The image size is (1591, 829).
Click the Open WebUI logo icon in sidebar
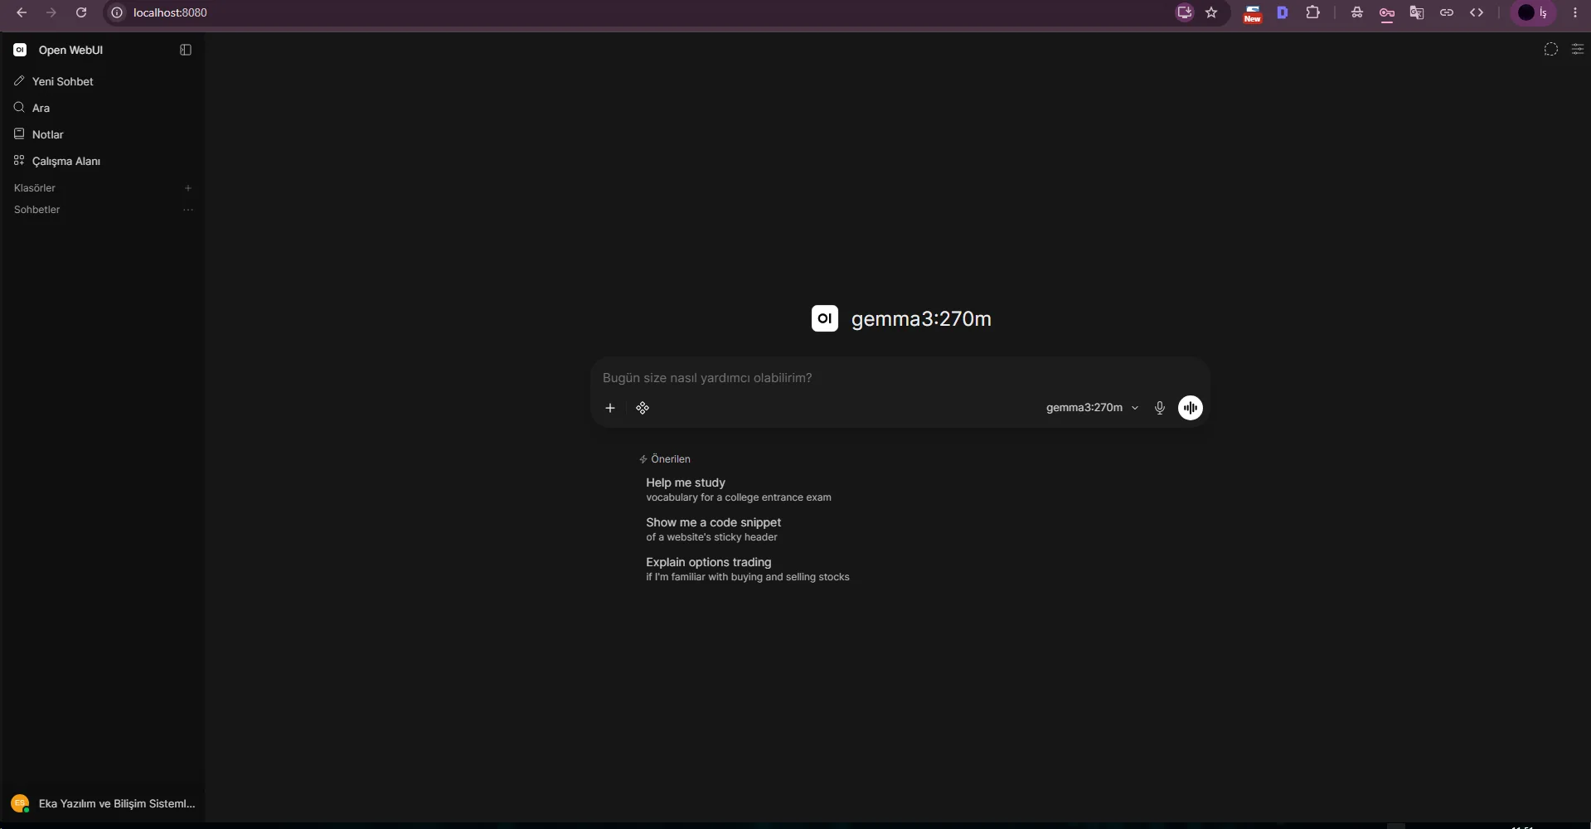(x=20, y=50)
